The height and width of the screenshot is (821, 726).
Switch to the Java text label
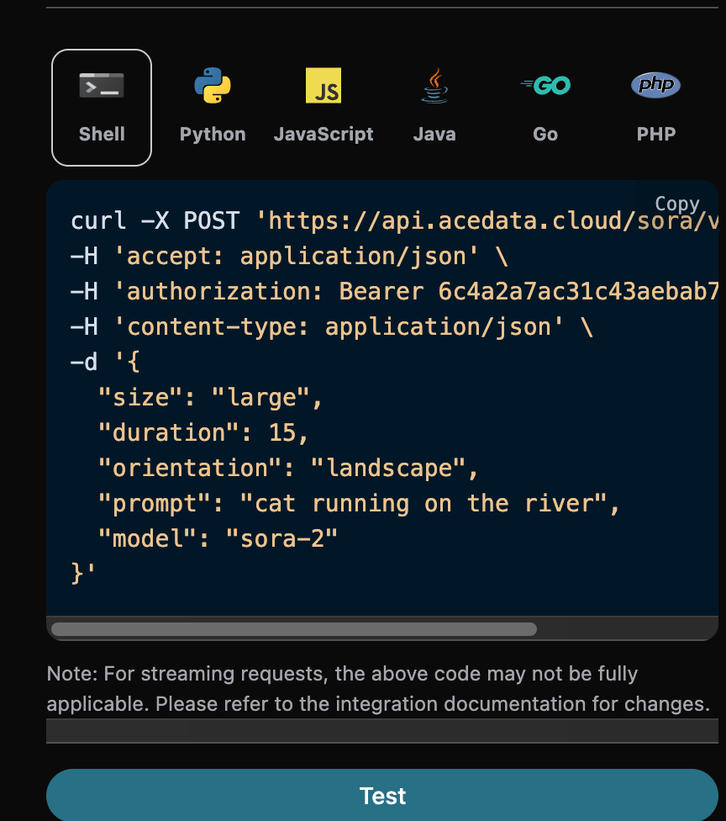(434, 135)
